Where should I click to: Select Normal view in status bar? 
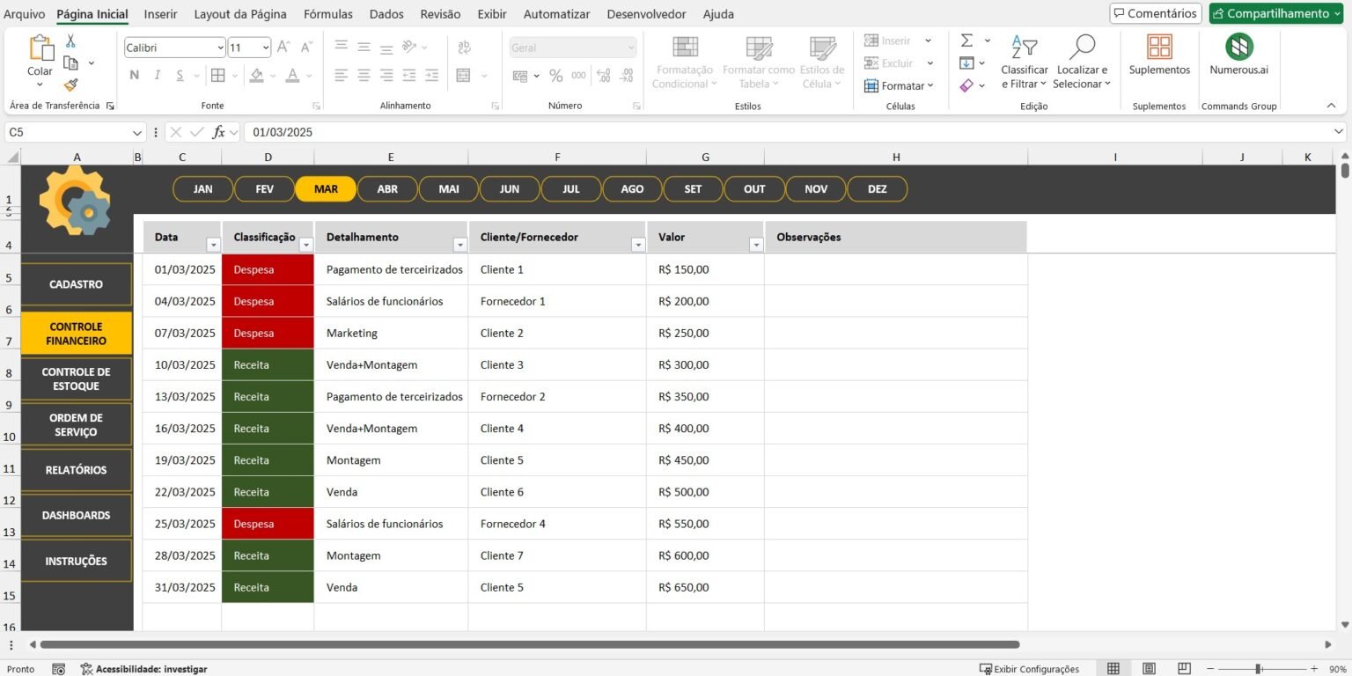coord(1113,669)
